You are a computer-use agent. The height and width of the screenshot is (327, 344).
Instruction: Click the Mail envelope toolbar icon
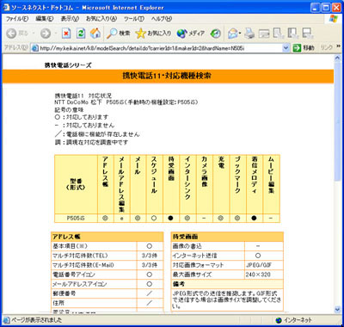[x=233, y=34]
